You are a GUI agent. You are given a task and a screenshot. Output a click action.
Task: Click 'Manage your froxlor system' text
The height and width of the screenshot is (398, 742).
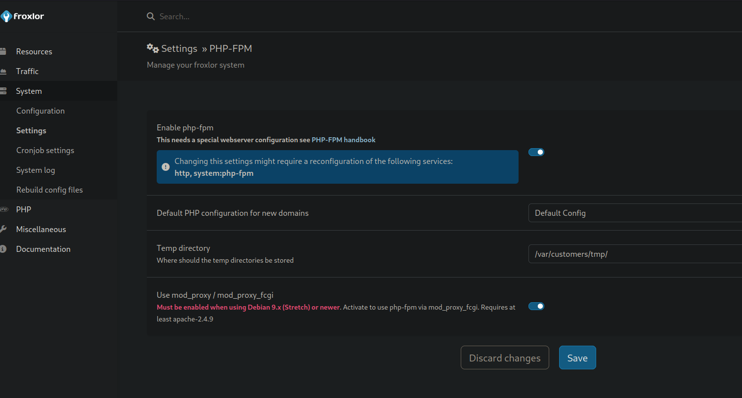pyautogui.click(x=196, y=65)
